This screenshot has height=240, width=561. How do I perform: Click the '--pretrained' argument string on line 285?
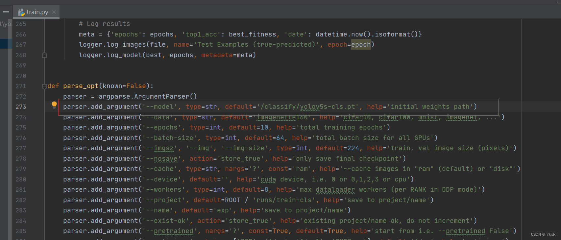170,231
